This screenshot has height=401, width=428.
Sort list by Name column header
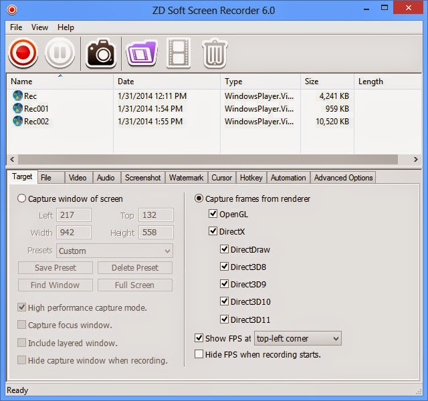click(x=60, y=82)
